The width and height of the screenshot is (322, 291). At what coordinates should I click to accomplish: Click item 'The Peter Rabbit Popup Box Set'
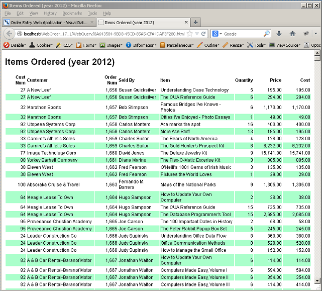click(193, 229)
